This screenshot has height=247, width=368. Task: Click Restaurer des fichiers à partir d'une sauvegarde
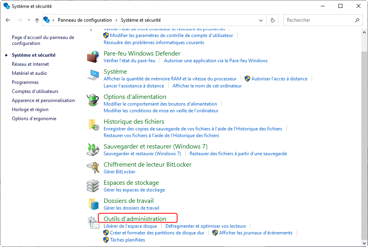[x=238, y=154]
